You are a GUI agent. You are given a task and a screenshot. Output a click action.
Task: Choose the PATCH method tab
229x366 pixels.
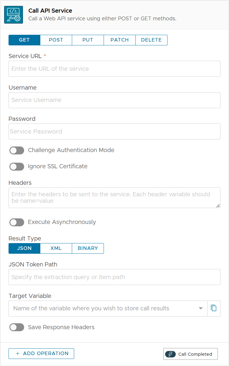pos(120,40)
